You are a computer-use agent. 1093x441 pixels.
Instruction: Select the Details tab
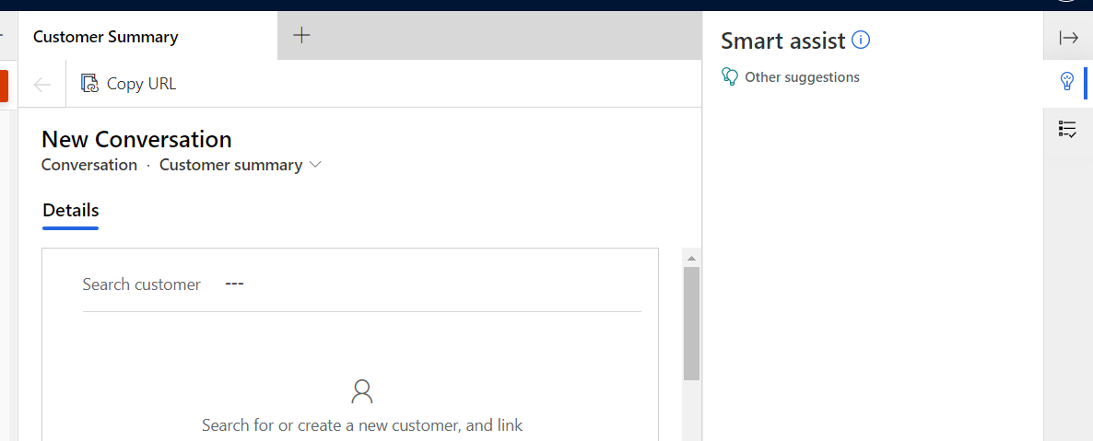[x=70, y=210]
